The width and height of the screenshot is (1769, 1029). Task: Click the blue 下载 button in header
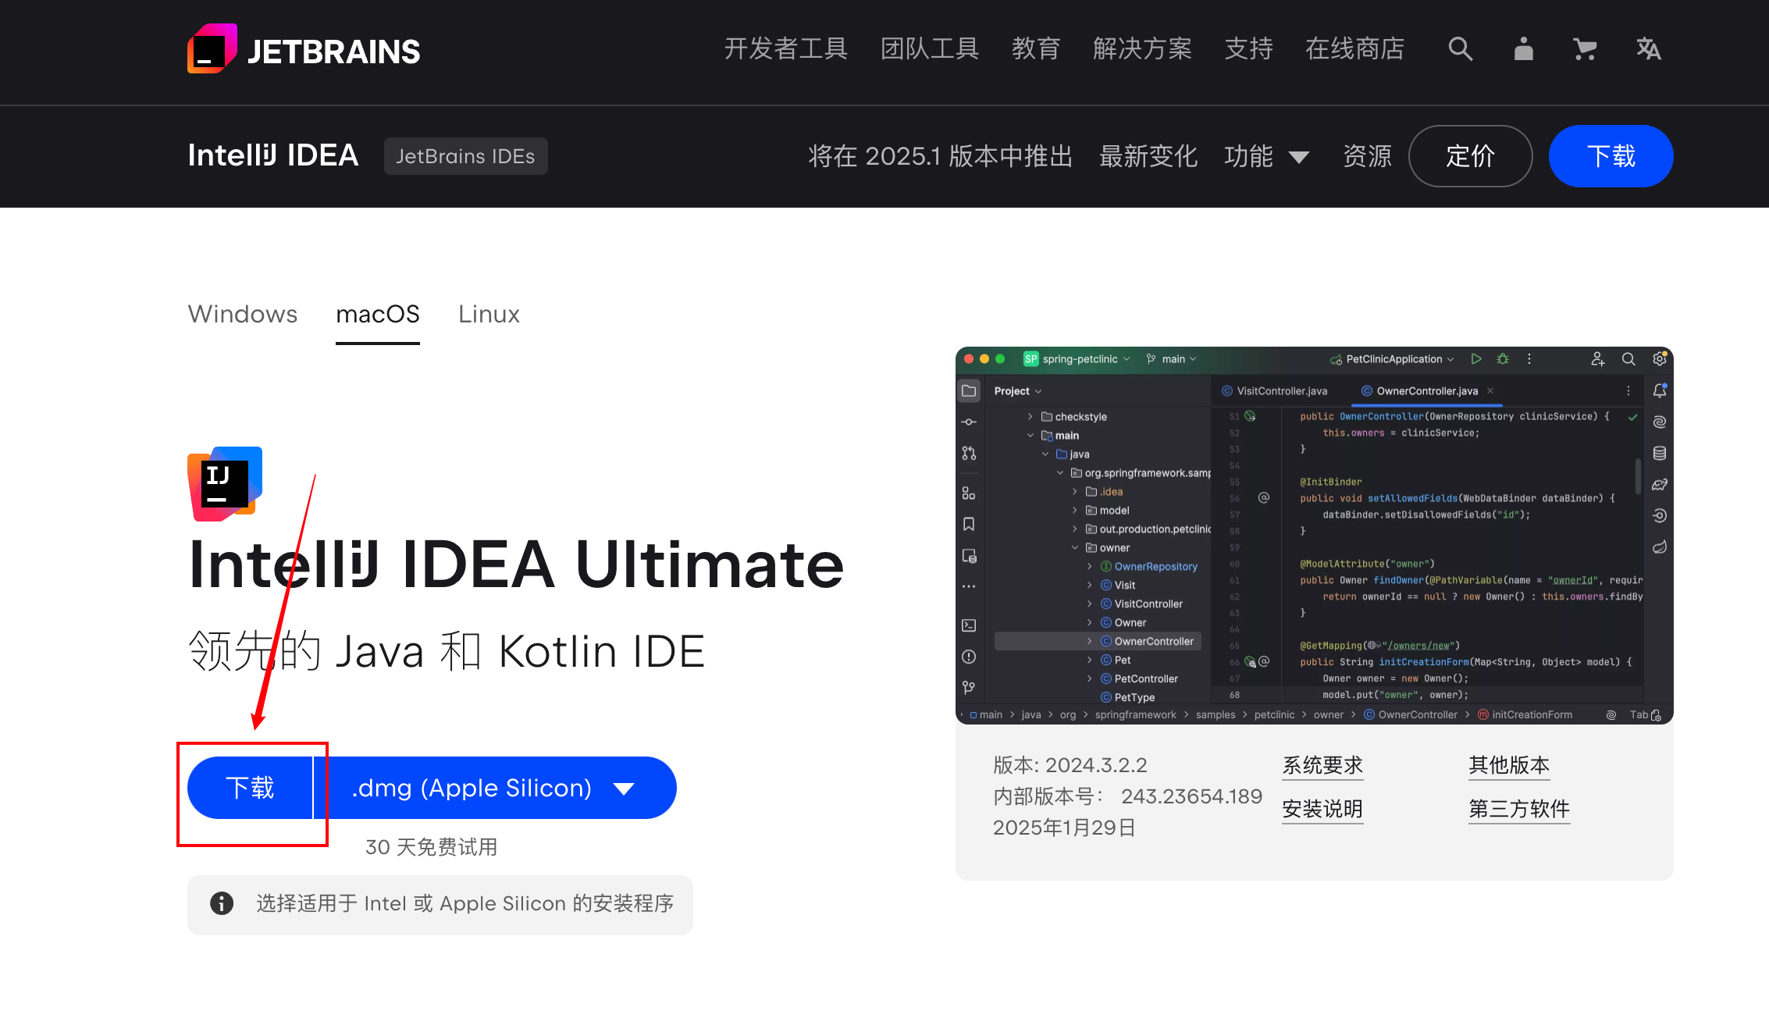1611,156
